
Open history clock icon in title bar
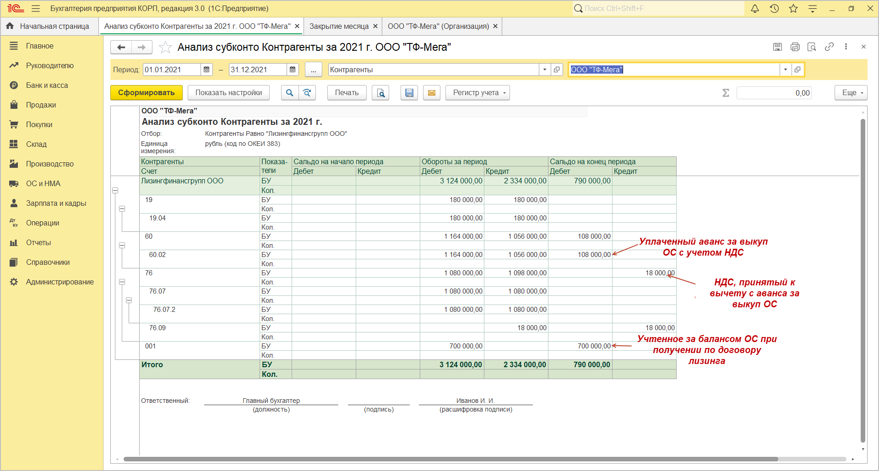click(774, 8)
